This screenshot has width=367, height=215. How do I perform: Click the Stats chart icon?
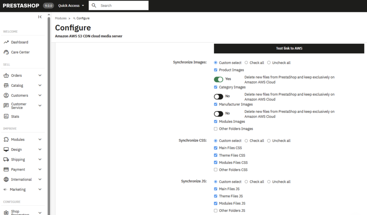tap(6, 116)
